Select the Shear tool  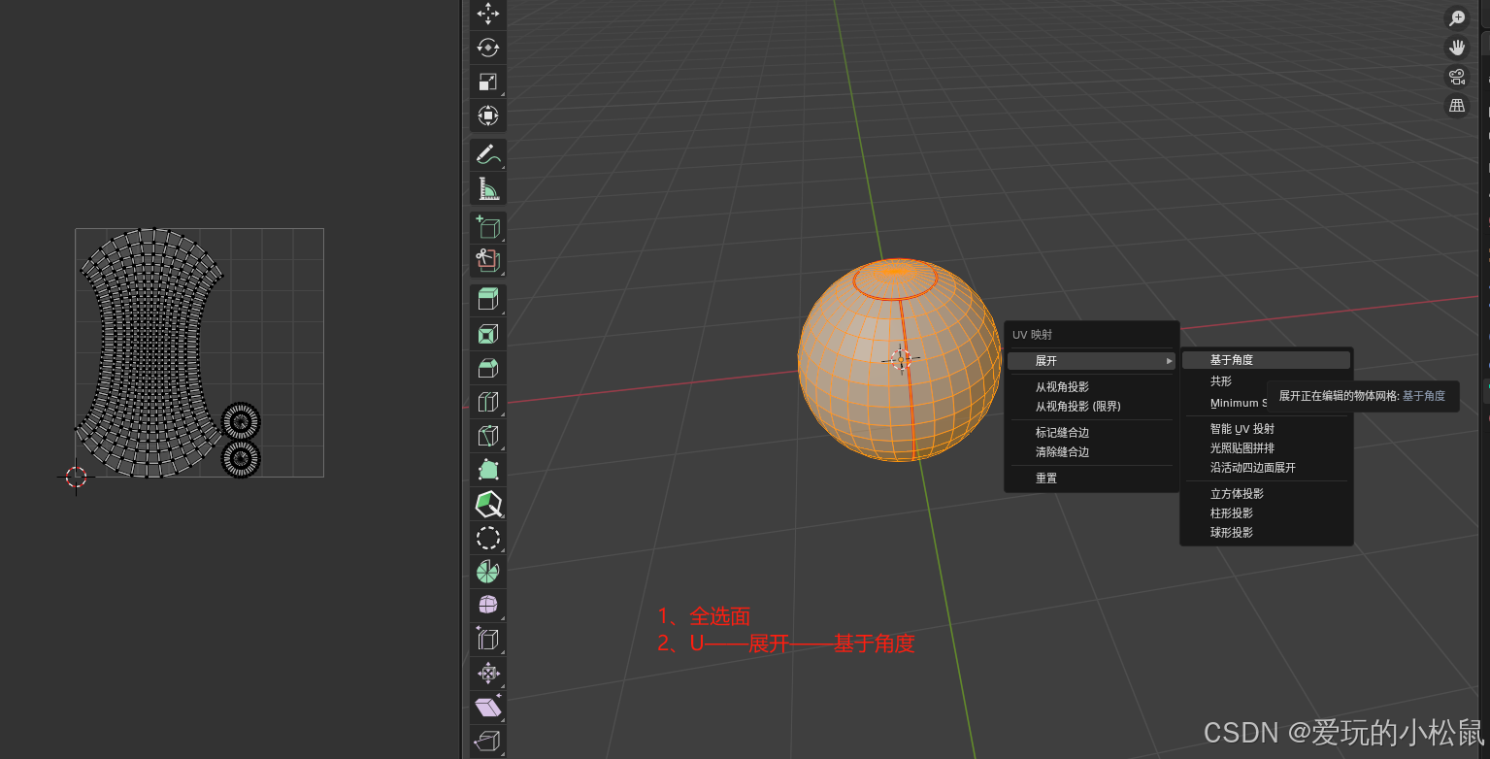click(x=488, y=707)
